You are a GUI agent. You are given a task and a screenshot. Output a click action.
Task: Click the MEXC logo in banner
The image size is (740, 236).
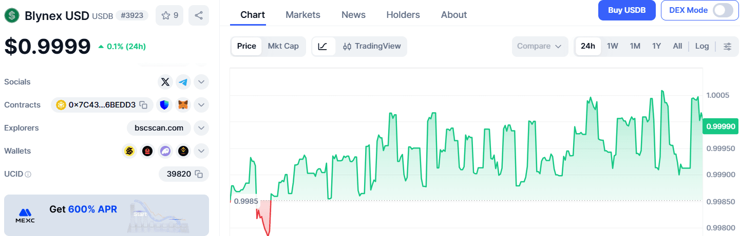coord(25,214)
